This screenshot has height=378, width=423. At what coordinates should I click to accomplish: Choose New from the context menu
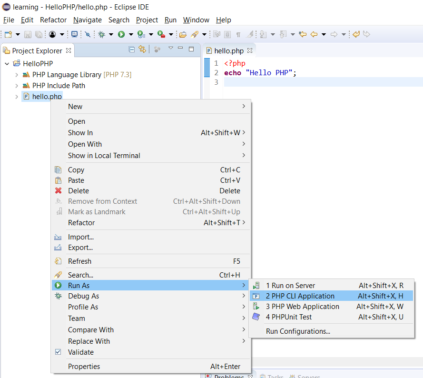coord(151,106)
